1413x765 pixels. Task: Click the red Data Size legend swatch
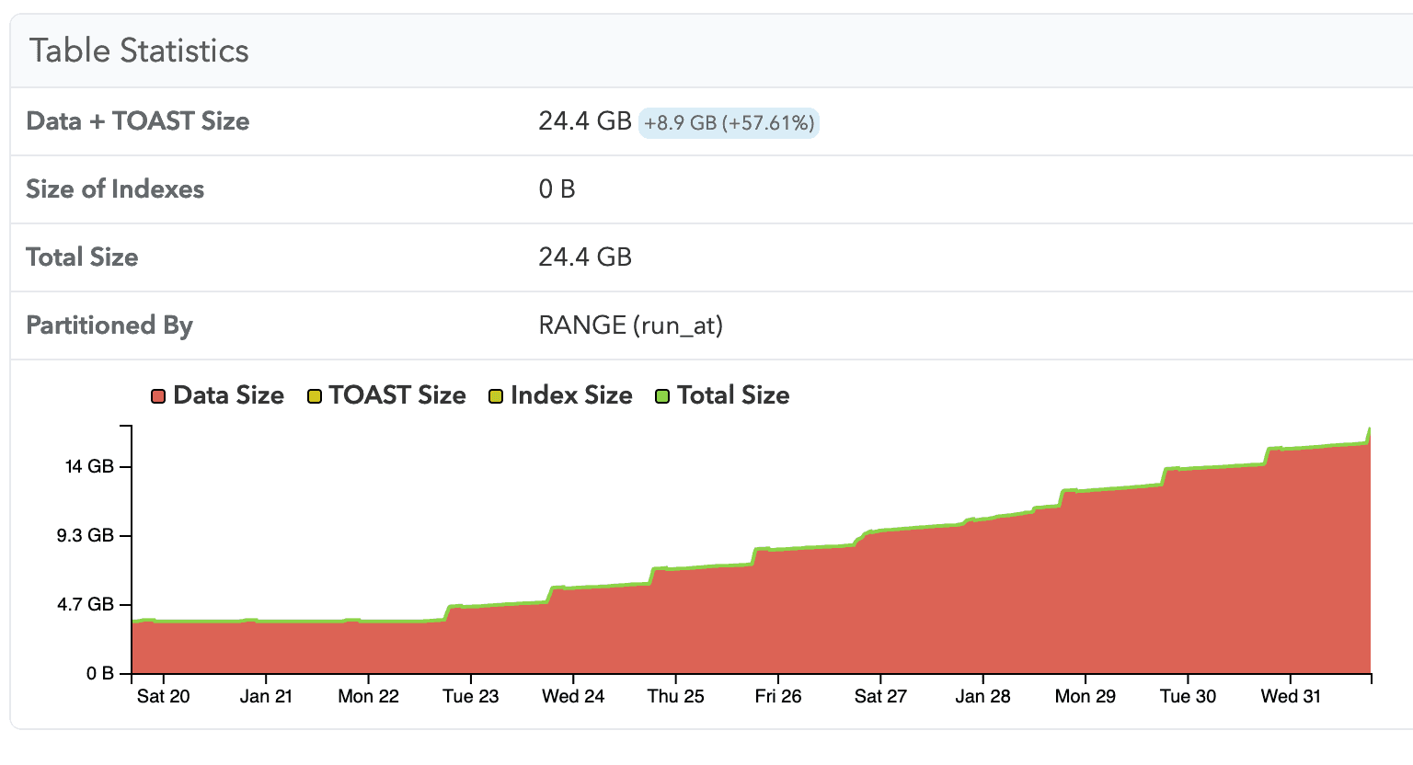(158, 396)
